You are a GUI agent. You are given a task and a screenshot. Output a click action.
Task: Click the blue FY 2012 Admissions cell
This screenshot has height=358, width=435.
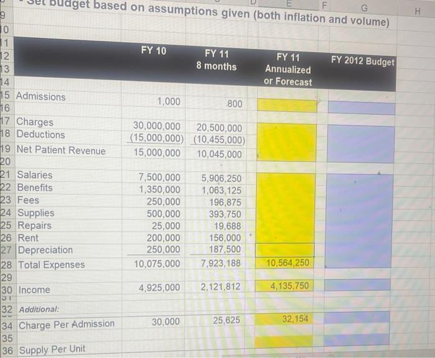point(362,108)
